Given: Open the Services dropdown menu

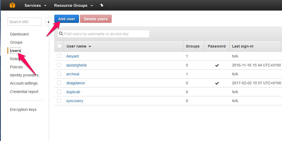Looking at the screenshot, I should [35, 5].
